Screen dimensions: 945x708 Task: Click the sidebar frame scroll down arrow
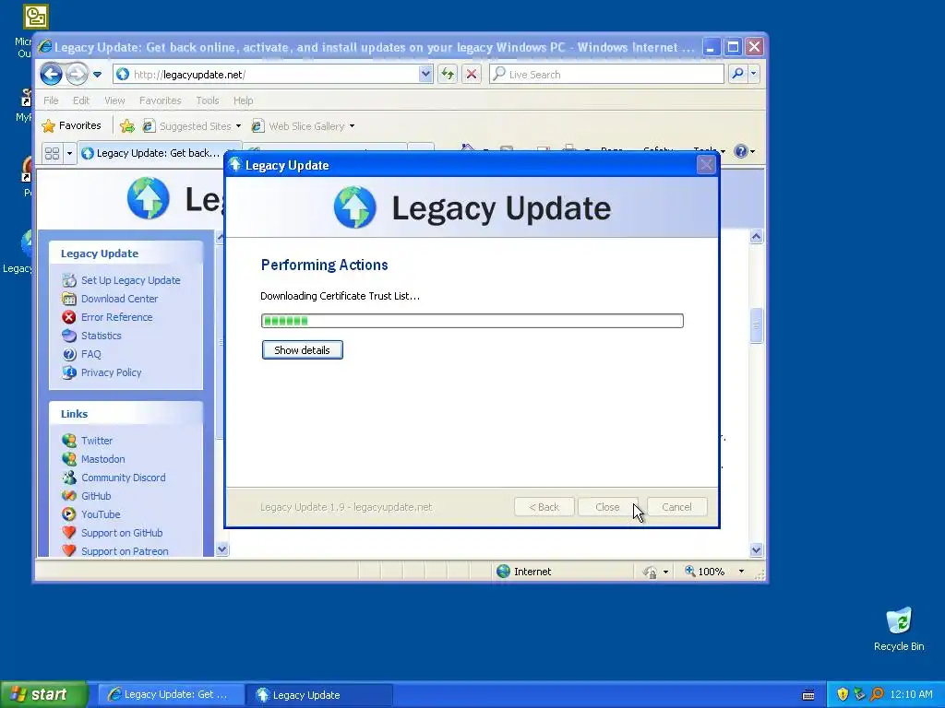[x=221, y=549]
